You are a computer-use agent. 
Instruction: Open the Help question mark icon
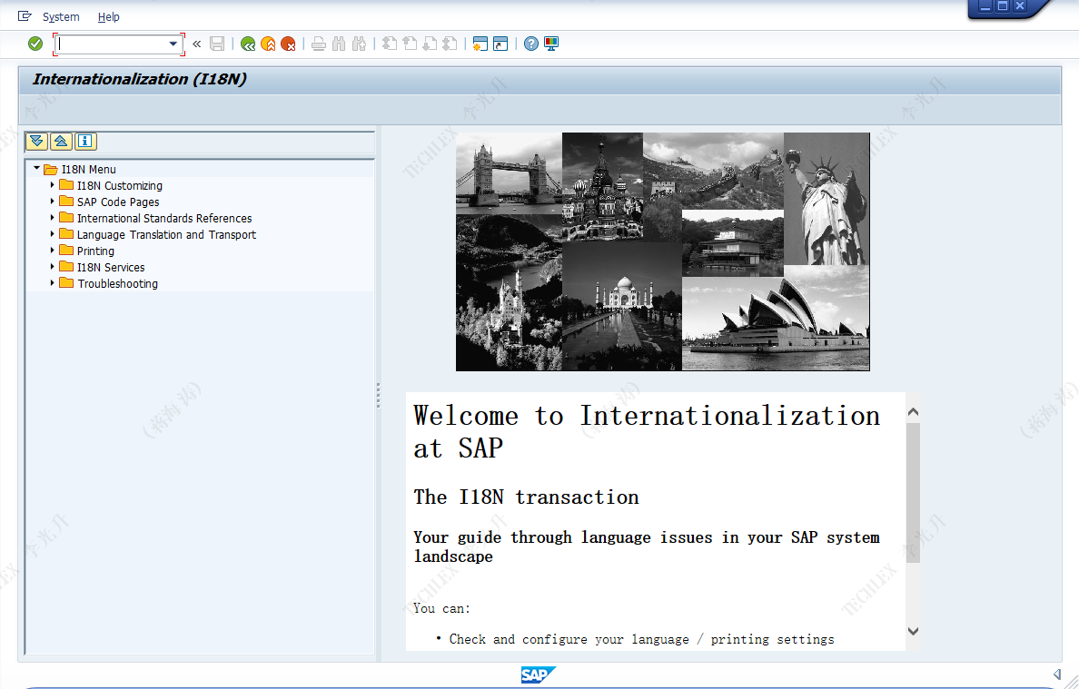tap(531, 44)
